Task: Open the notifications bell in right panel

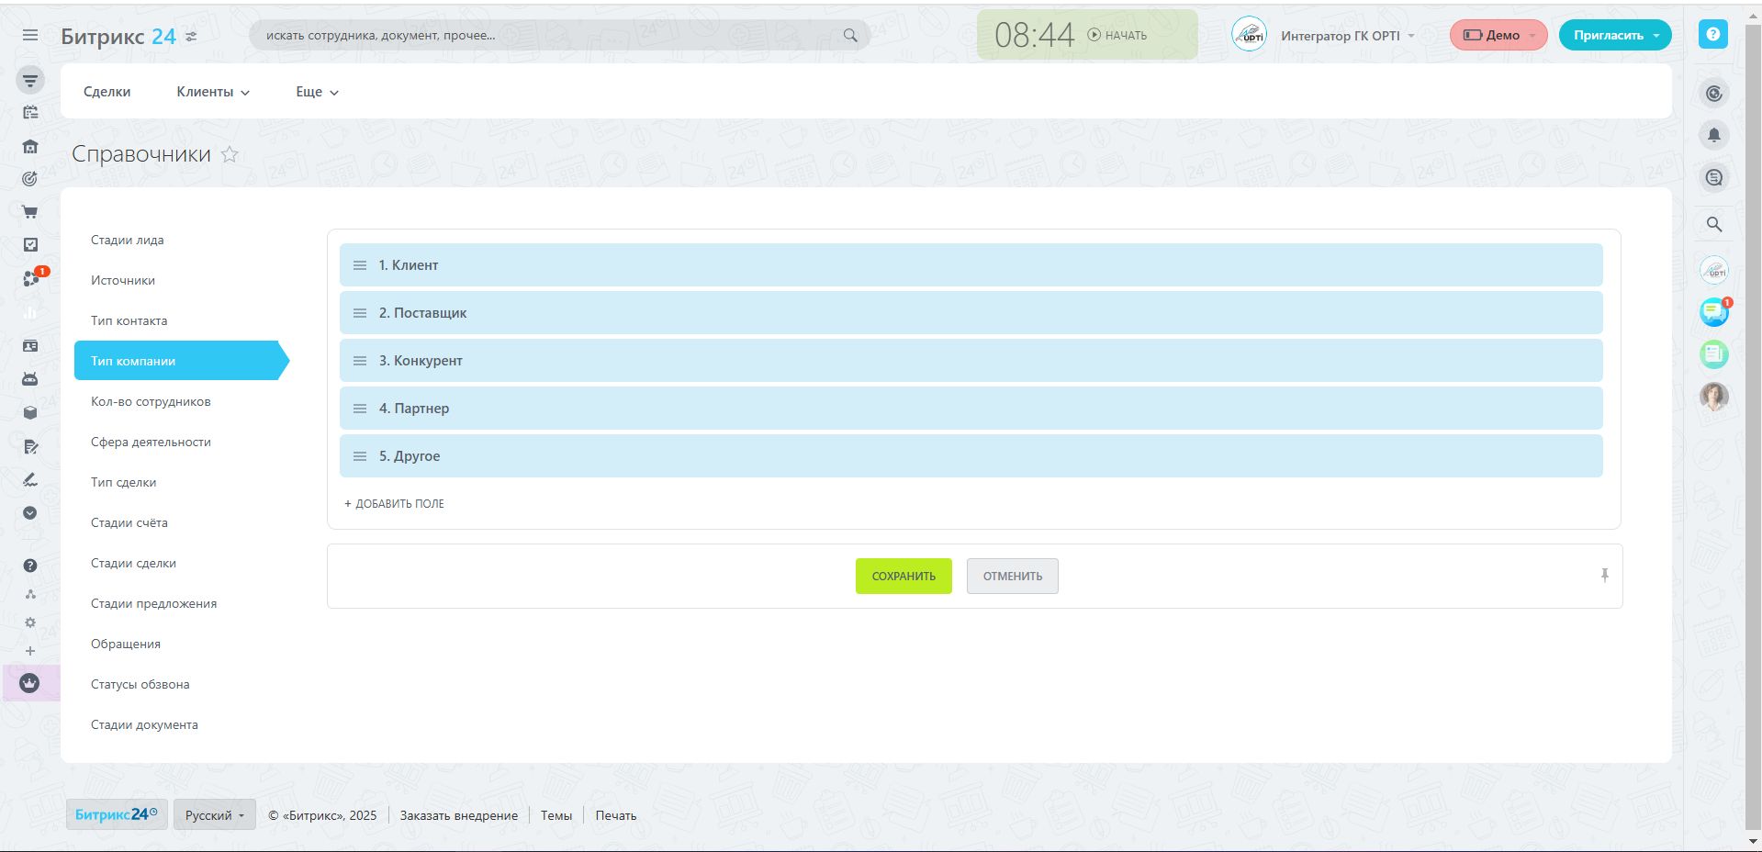Action: (x=1713, y=136)
